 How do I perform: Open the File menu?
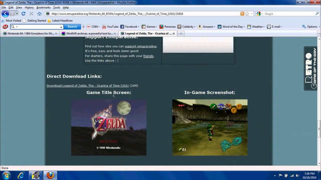point(4,7)
